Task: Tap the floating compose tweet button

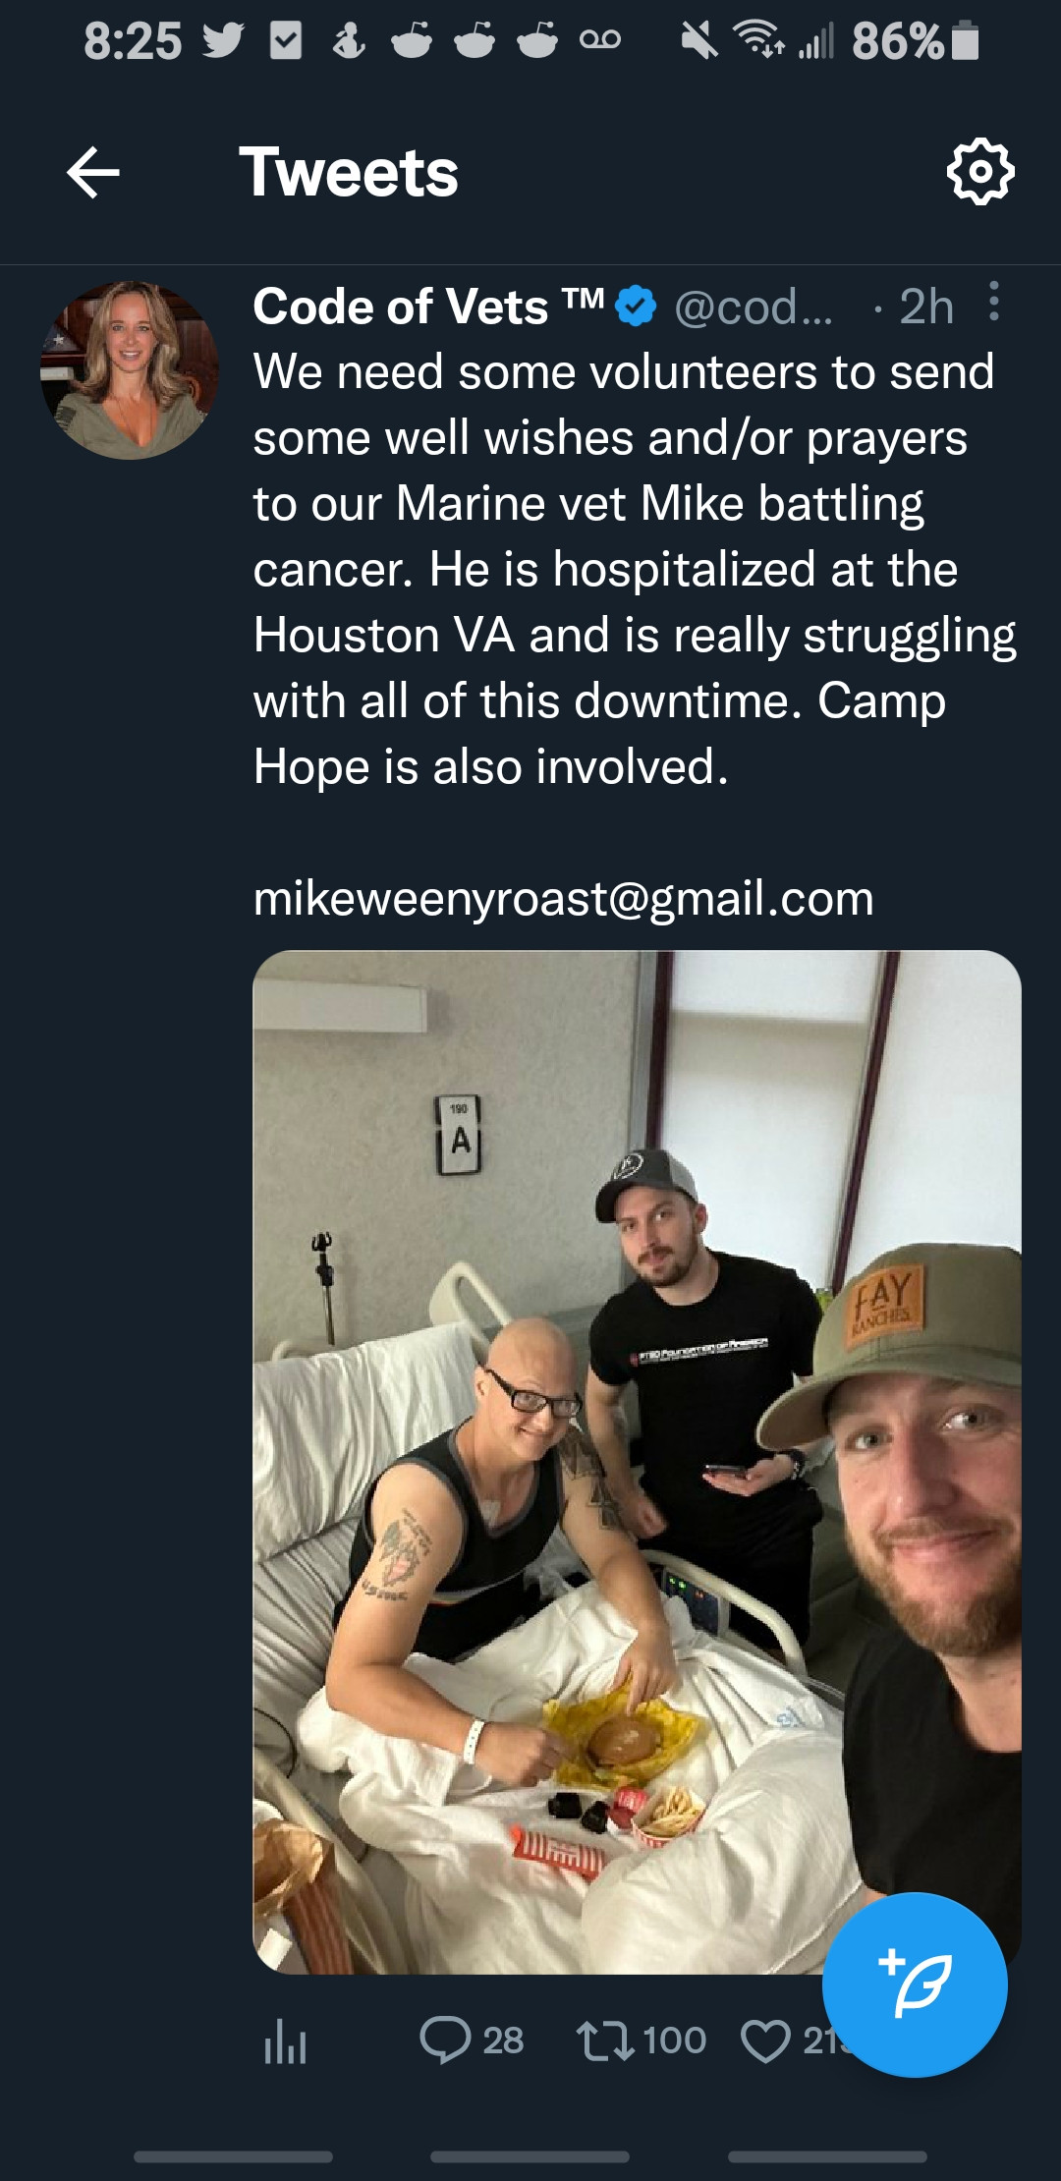Action: tap(915, 1985)
